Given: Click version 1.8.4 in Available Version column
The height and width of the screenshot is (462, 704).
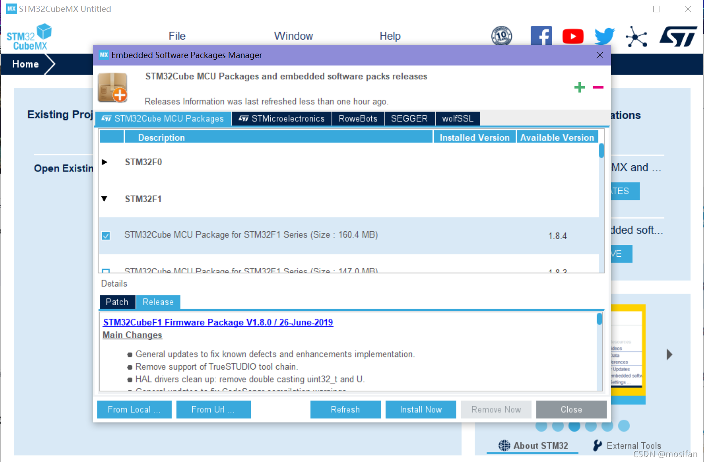Looking at the screenshot, I should 557,236.
